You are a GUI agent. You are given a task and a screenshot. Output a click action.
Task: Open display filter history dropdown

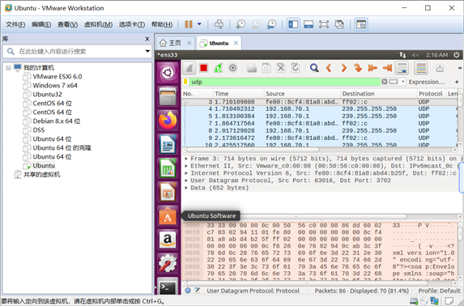[x=403, y=82]
